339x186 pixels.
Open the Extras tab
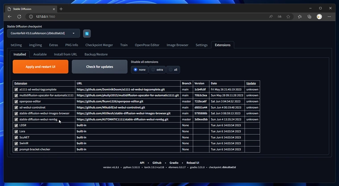click(x=54, y=45)
